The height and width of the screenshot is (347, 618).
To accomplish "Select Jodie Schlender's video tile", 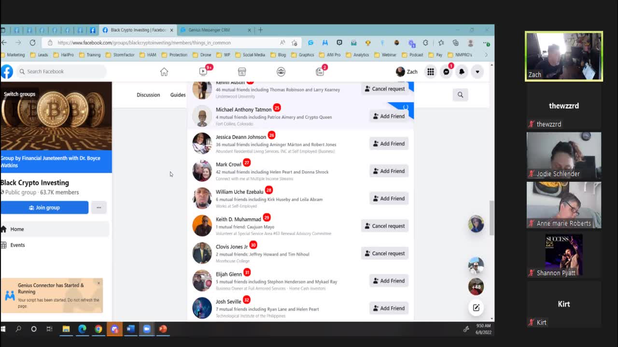I will 564,155.
